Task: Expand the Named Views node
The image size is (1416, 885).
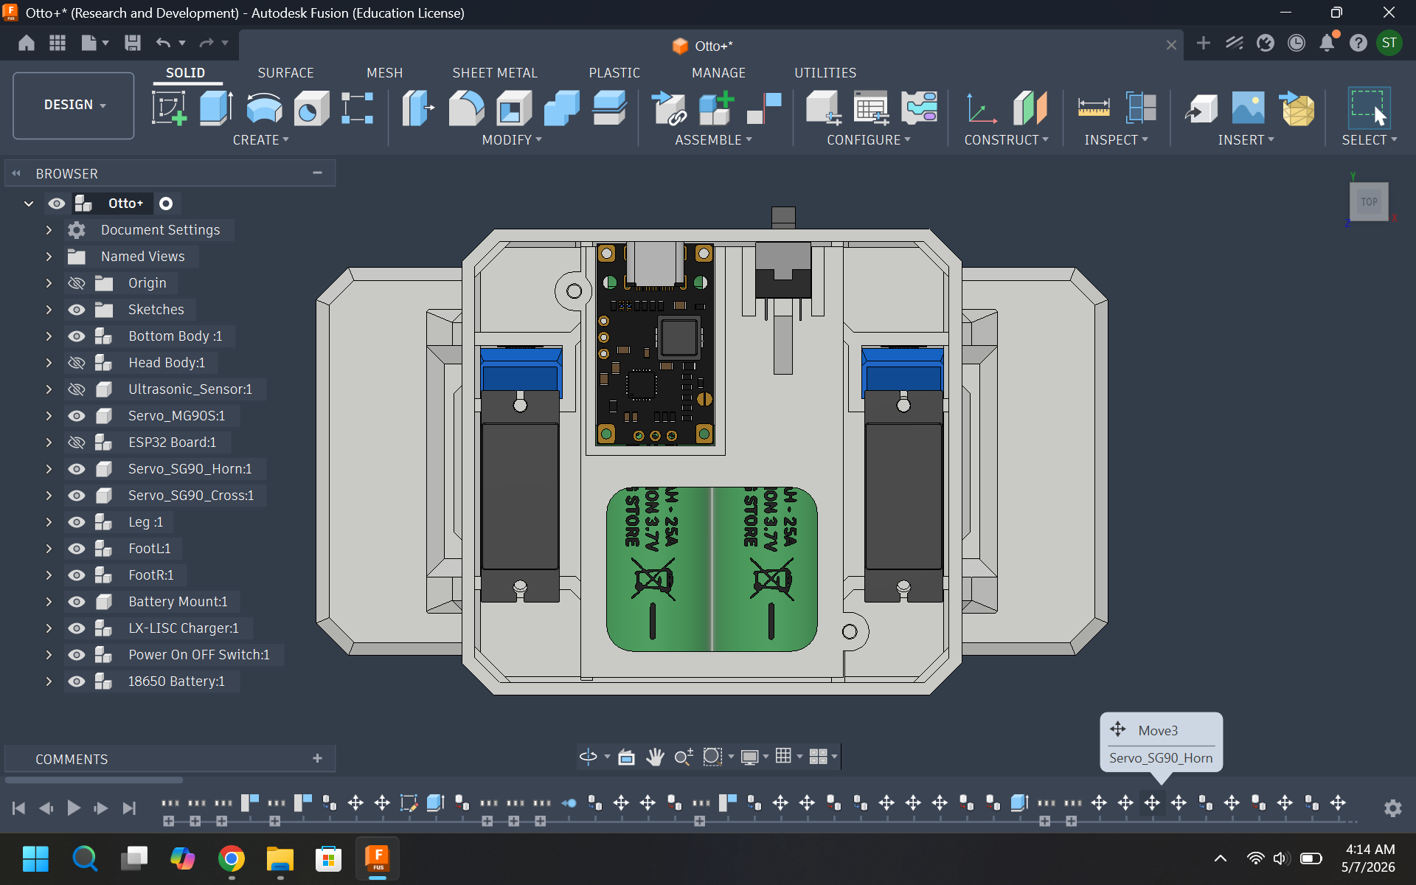Action: (49, 257)
